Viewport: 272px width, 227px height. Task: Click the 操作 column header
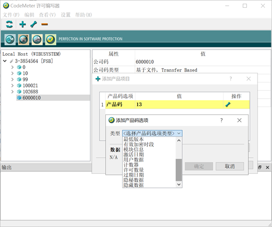point(236,96)
